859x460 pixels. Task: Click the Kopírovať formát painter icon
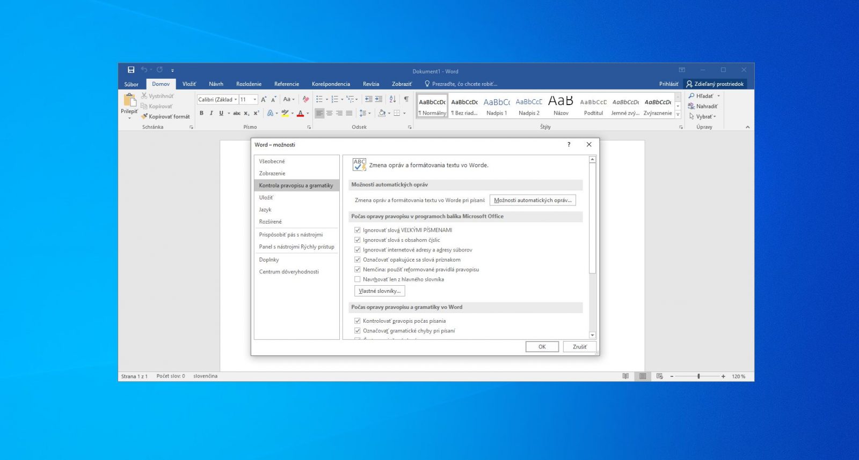[x=165, y=116]
